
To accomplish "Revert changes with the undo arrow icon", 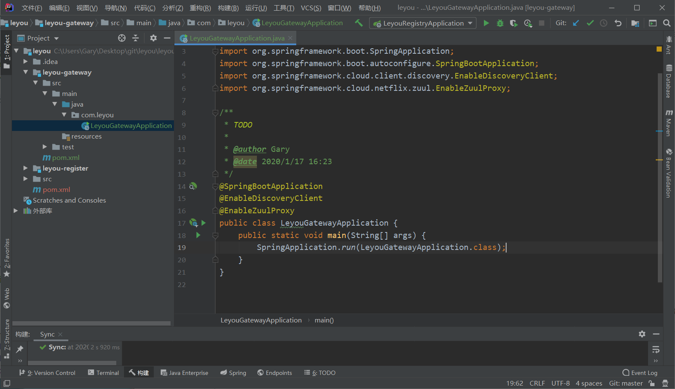I will click(x=618, y=23).
